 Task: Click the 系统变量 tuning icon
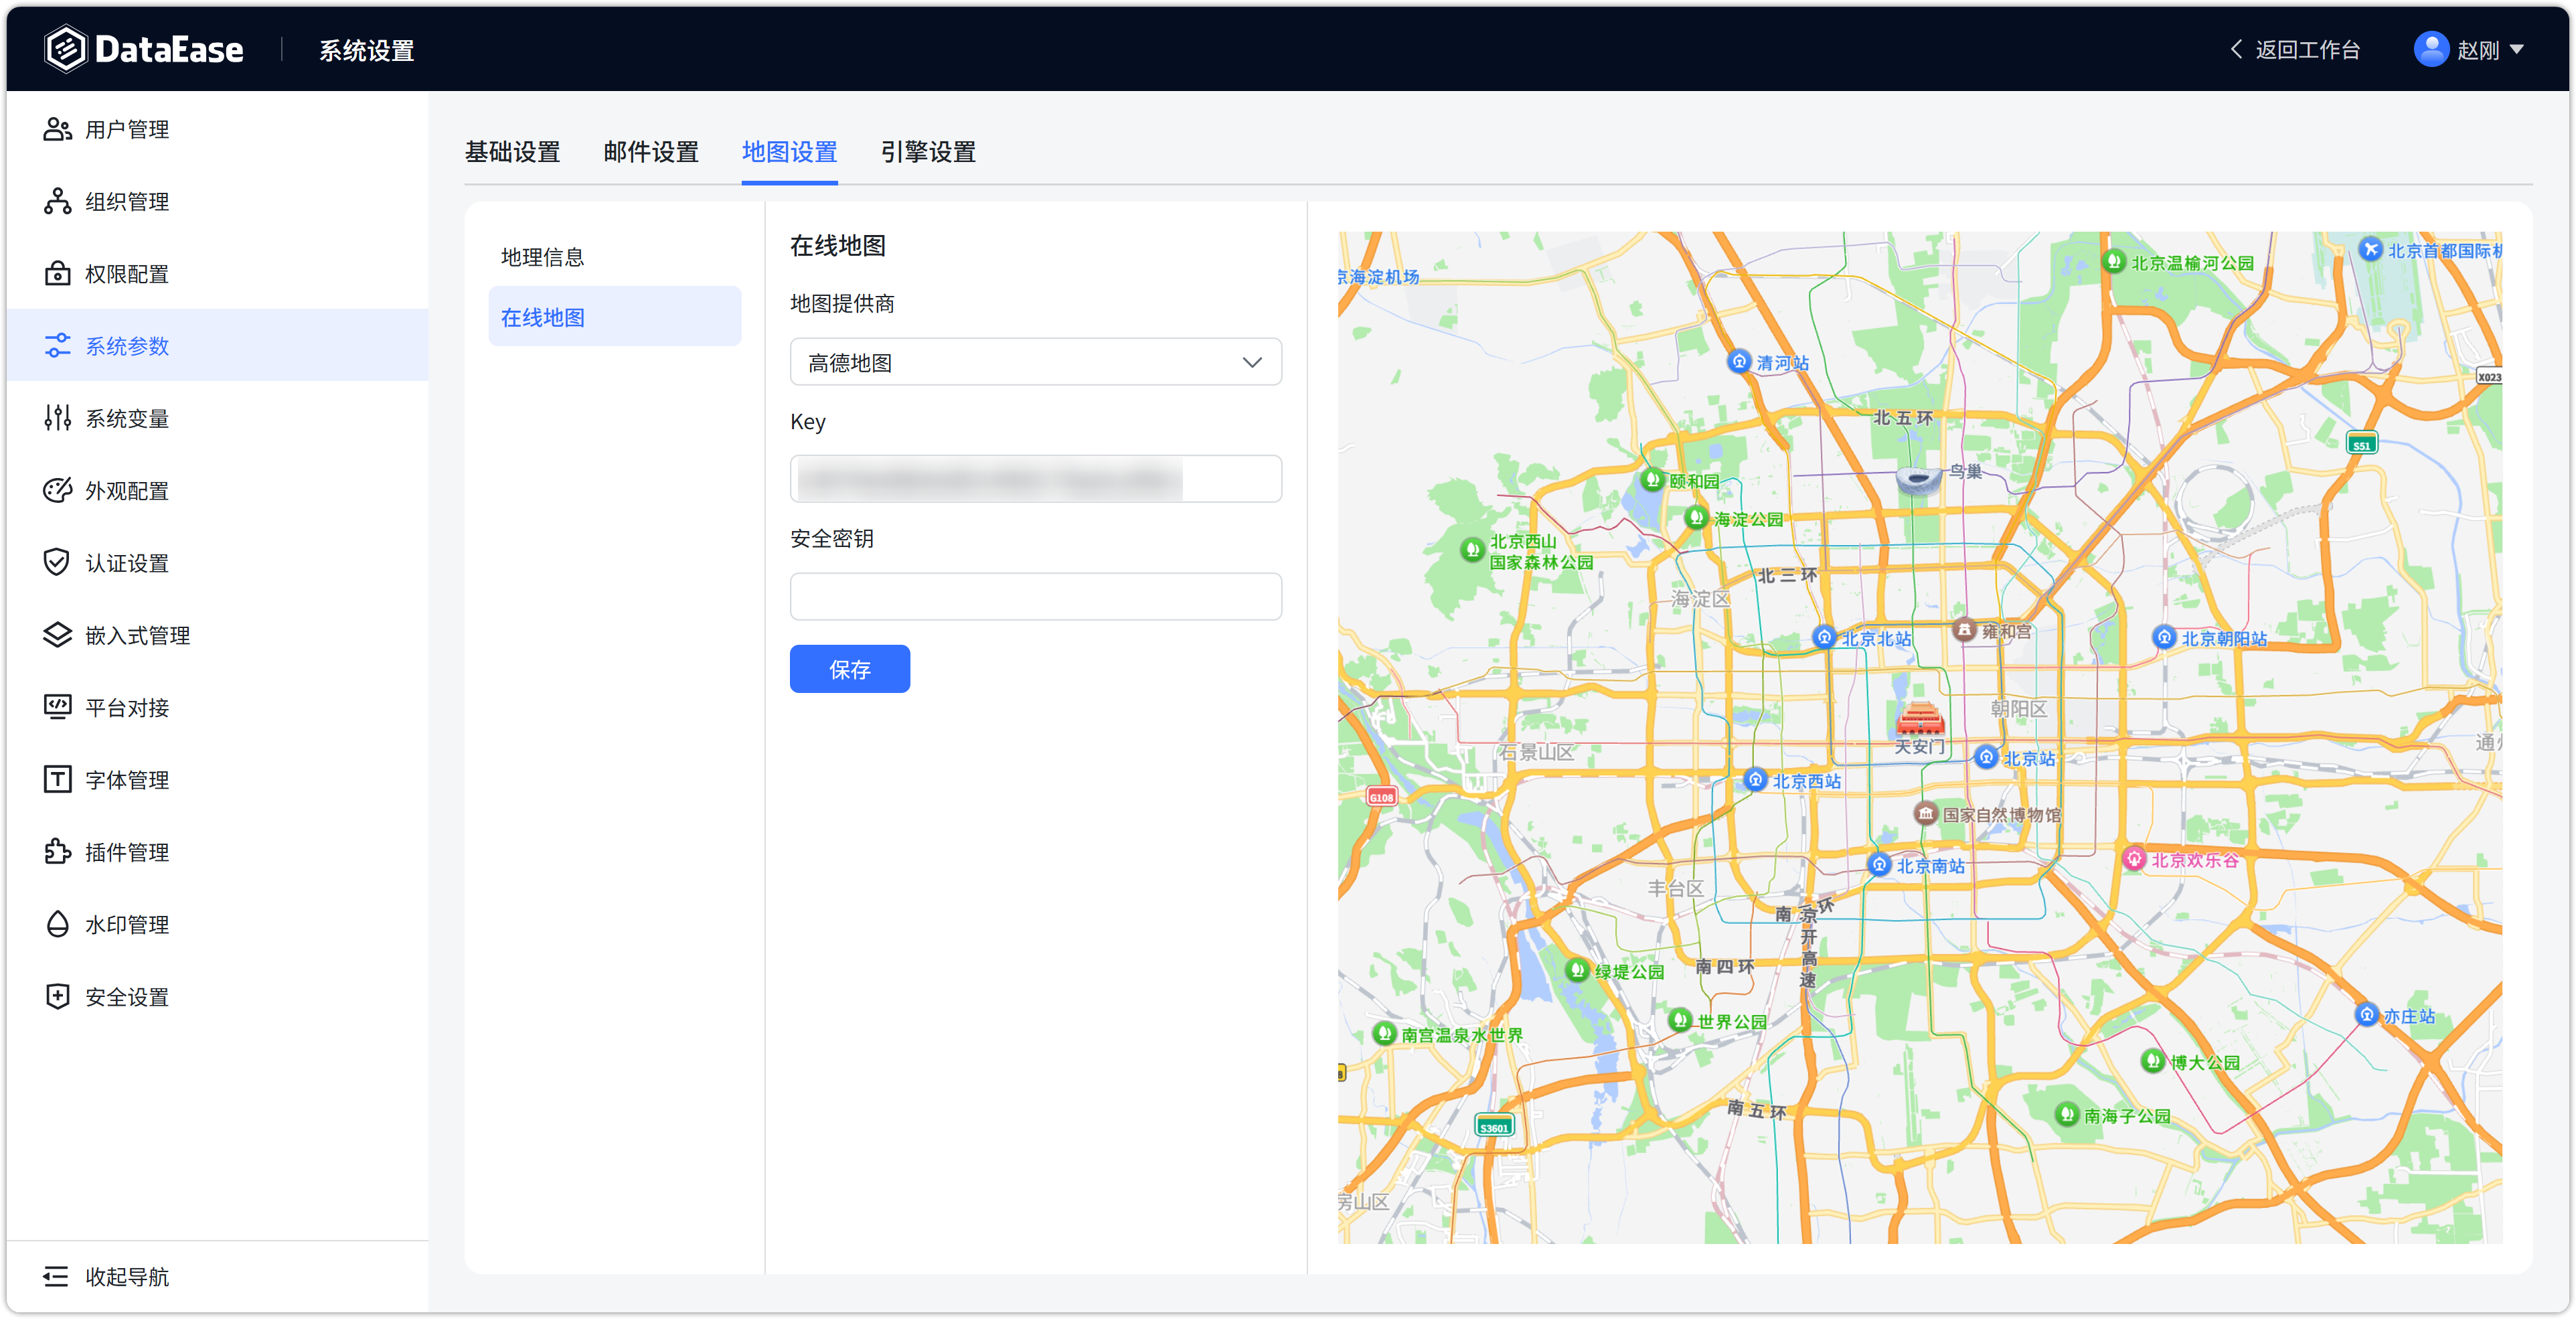pos(57,418)
